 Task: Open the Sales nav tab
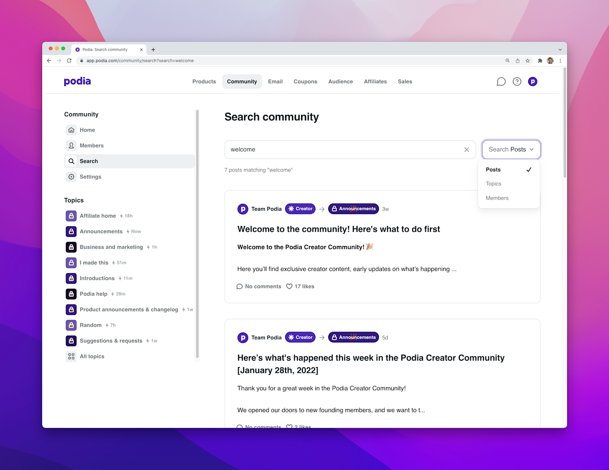tap(405, 82)
